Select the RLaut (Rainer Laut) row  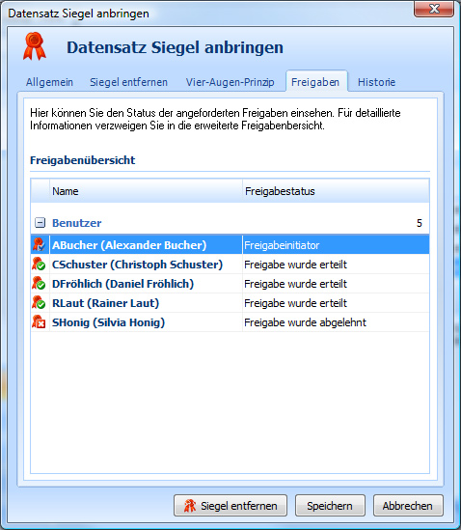pos(230,303)
